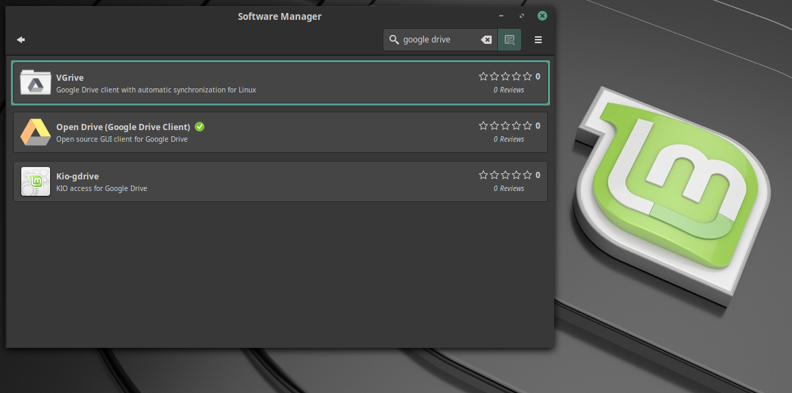Screen dimensions: 792x393
Task: Click 'KIO access for Google Drive' text
Action: tap(101, 189)
